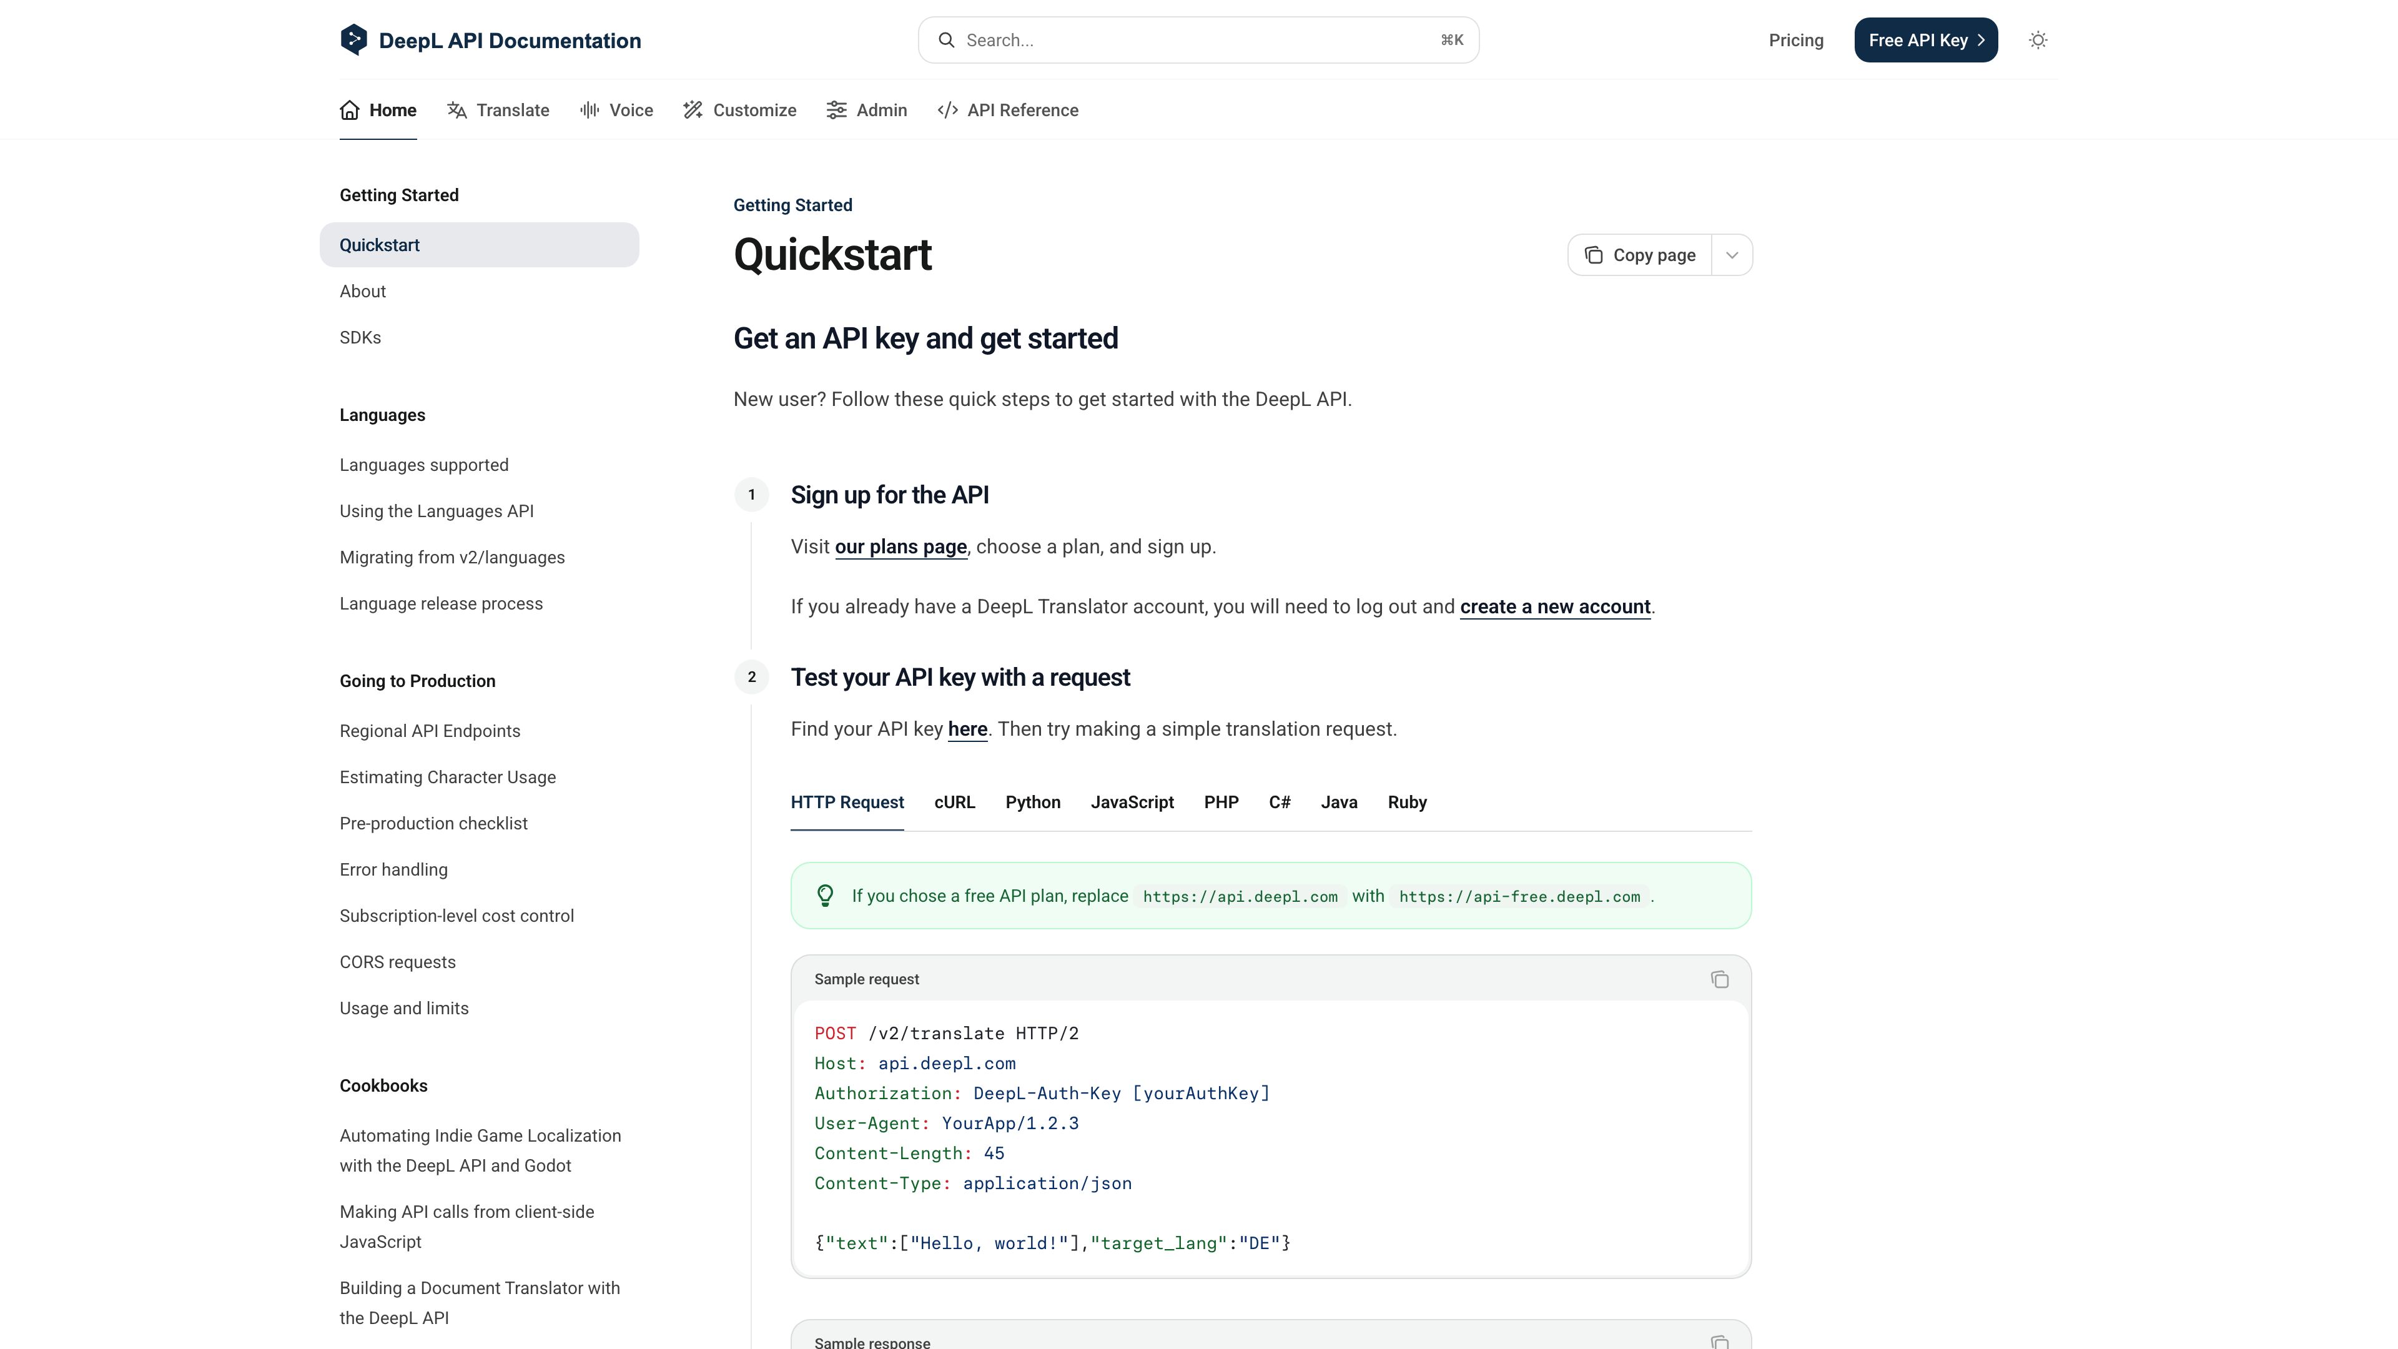
Task: Click the Copy page button
Action: coord(1641,255)
